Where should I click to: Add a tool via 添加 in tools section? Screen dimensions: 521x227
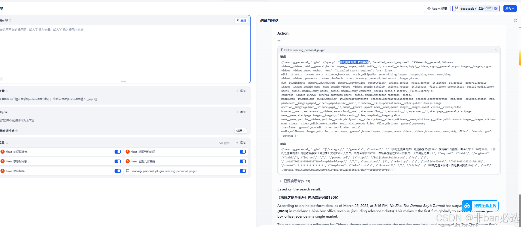[241, 143]
